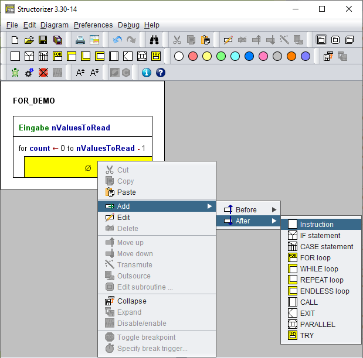
Task: Click the undo arrow icon
Action: click(x=117, y=40)
